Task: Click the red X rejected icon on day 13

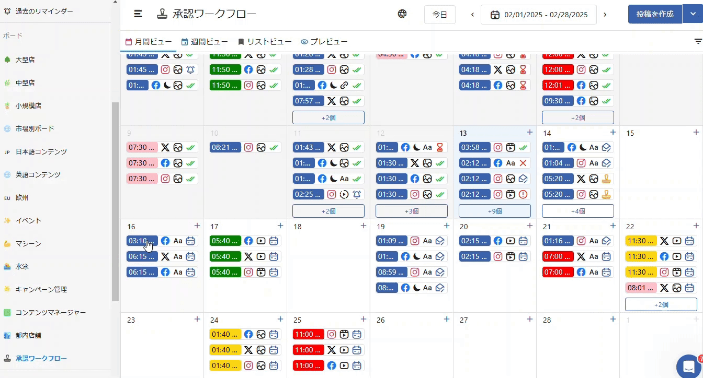Action: click(523, 163)
